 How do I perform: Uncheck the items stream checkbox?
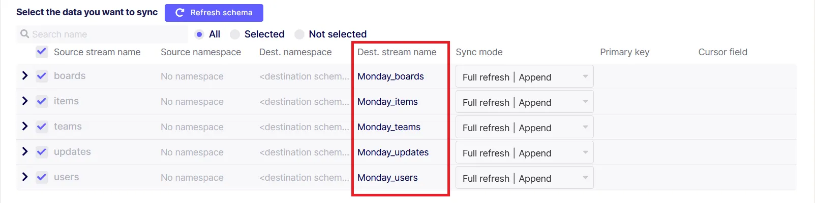point(42,101)
